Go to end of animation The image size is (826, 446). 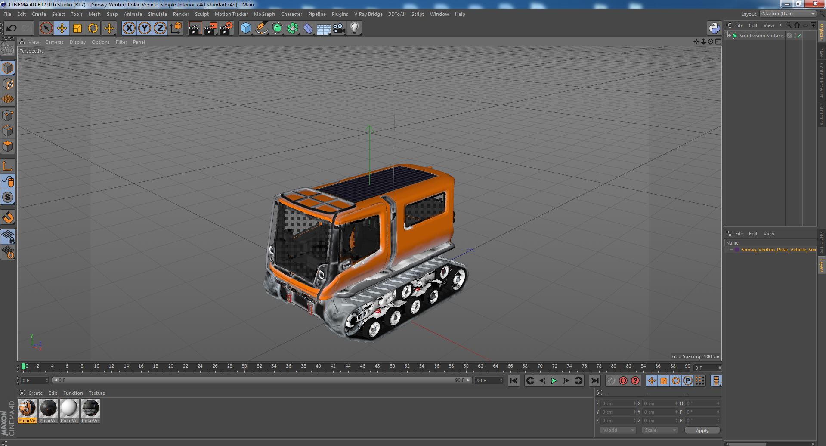coord(595,381)
